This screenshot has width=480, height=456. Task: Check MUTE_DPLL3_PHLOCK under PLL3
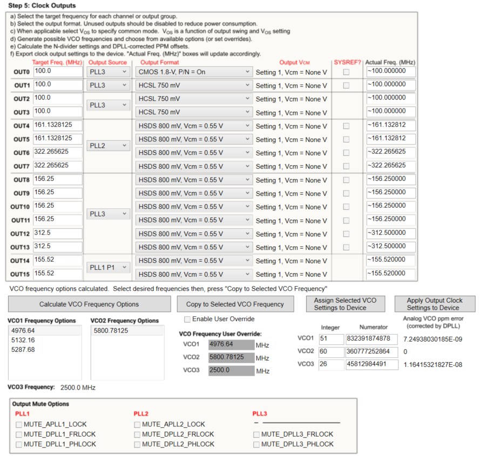coord(255,444)
